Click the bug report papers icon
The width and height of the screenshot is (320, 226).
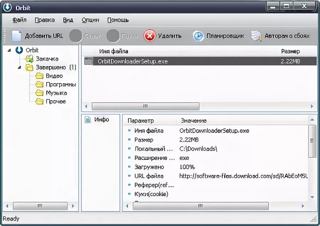(x=256, y=36)
